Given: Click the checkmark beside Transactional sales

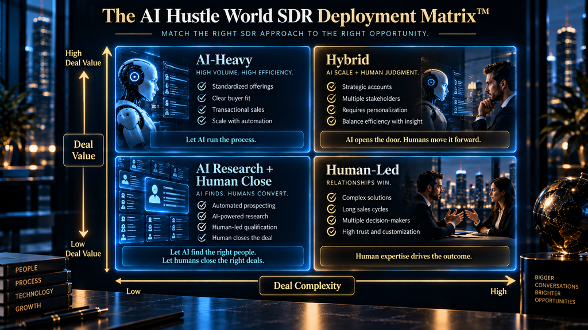Looking at the screenshot, I should 202,109.
